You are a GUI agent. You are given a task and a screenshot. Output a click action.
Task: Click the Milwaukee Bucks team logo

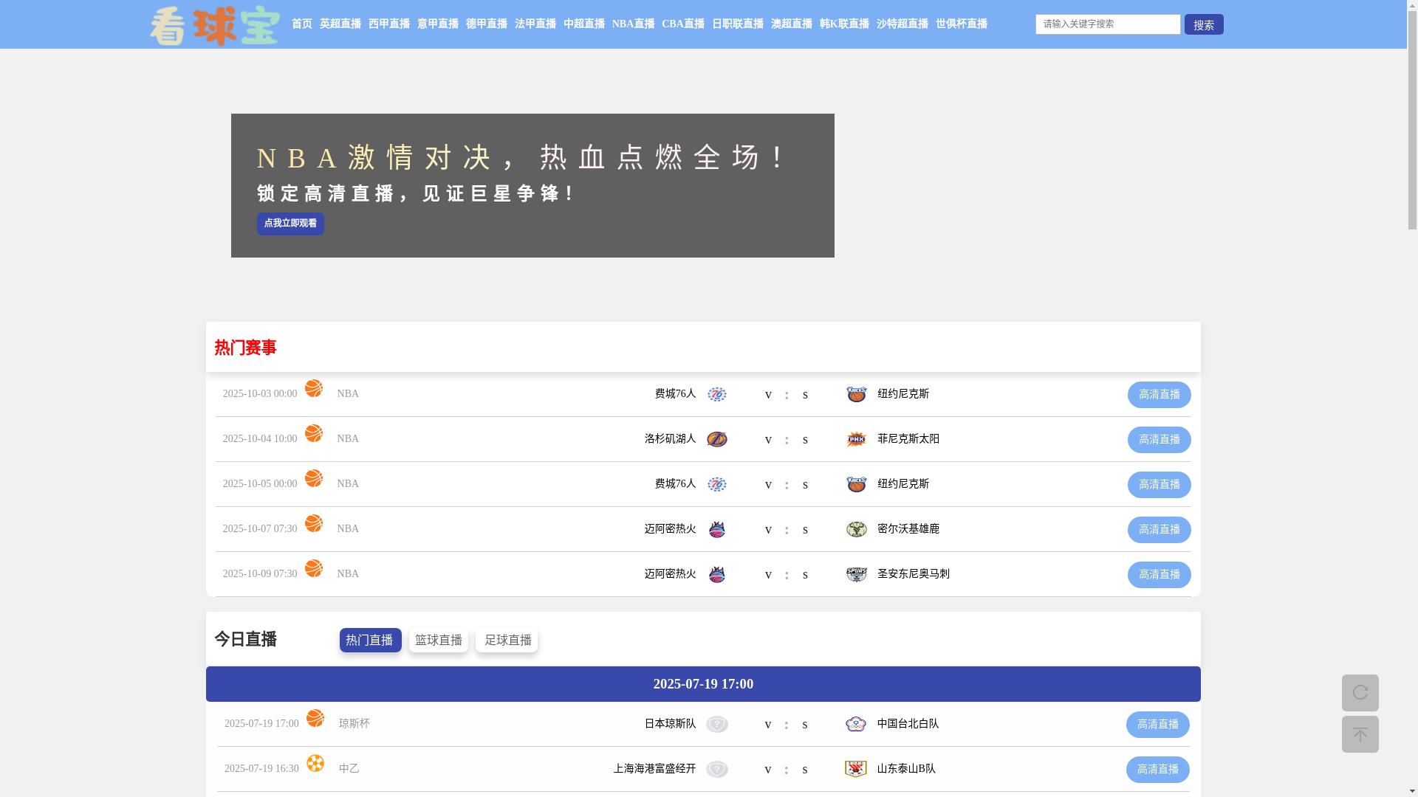856,529
